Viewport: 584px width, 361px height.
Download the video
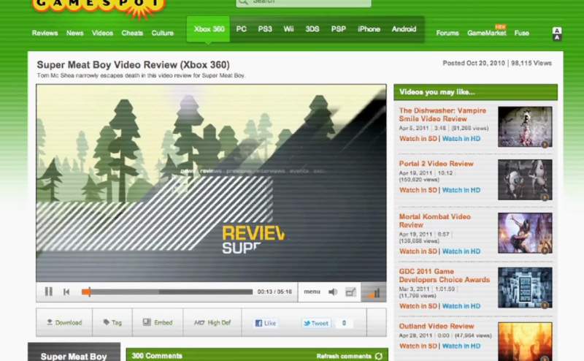click(x=64, y=322)
